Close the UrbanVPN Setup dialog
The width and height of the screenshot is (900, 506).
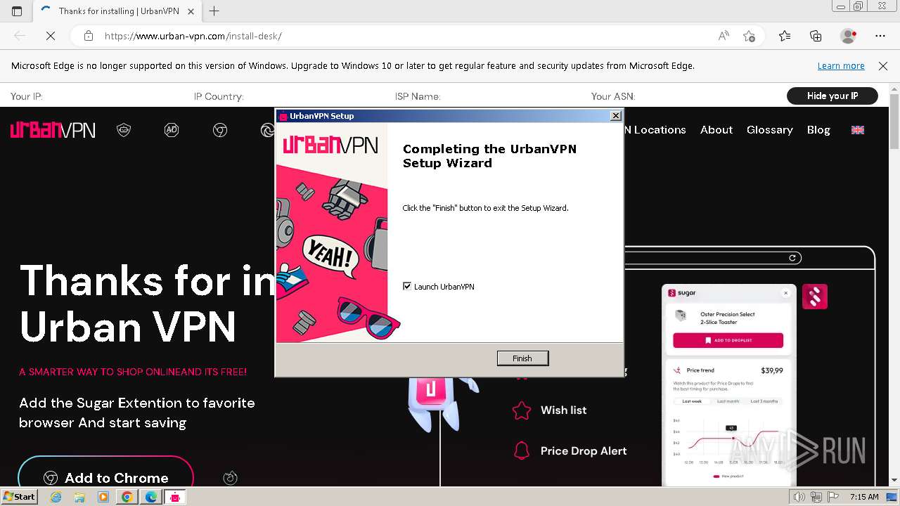(615, 116)
